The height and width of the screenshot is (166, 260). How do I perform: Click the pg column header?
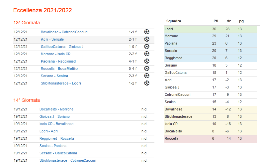click(x=241, y=21)
